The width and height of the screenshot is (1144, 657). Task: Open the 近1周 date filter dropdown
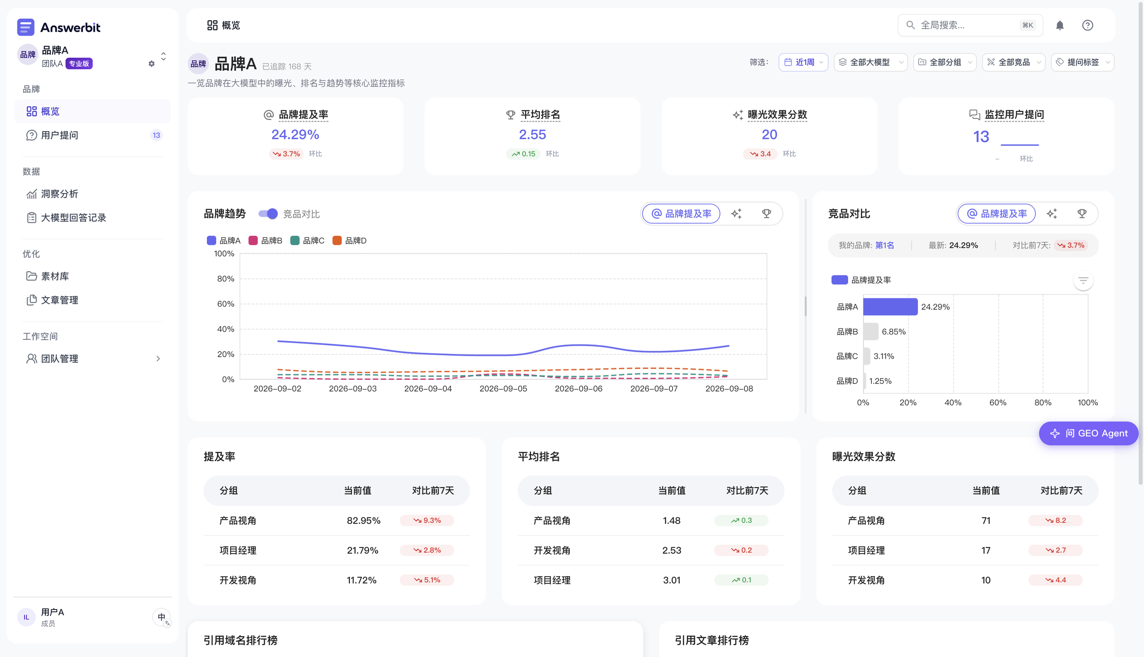click(803, 62)
